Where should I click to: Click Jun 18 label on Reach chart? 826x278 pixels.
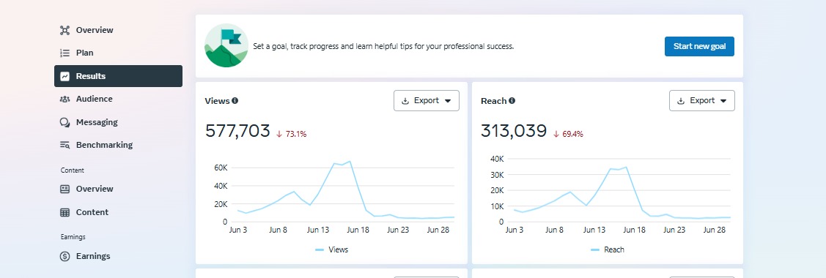(x=634, y=230)
